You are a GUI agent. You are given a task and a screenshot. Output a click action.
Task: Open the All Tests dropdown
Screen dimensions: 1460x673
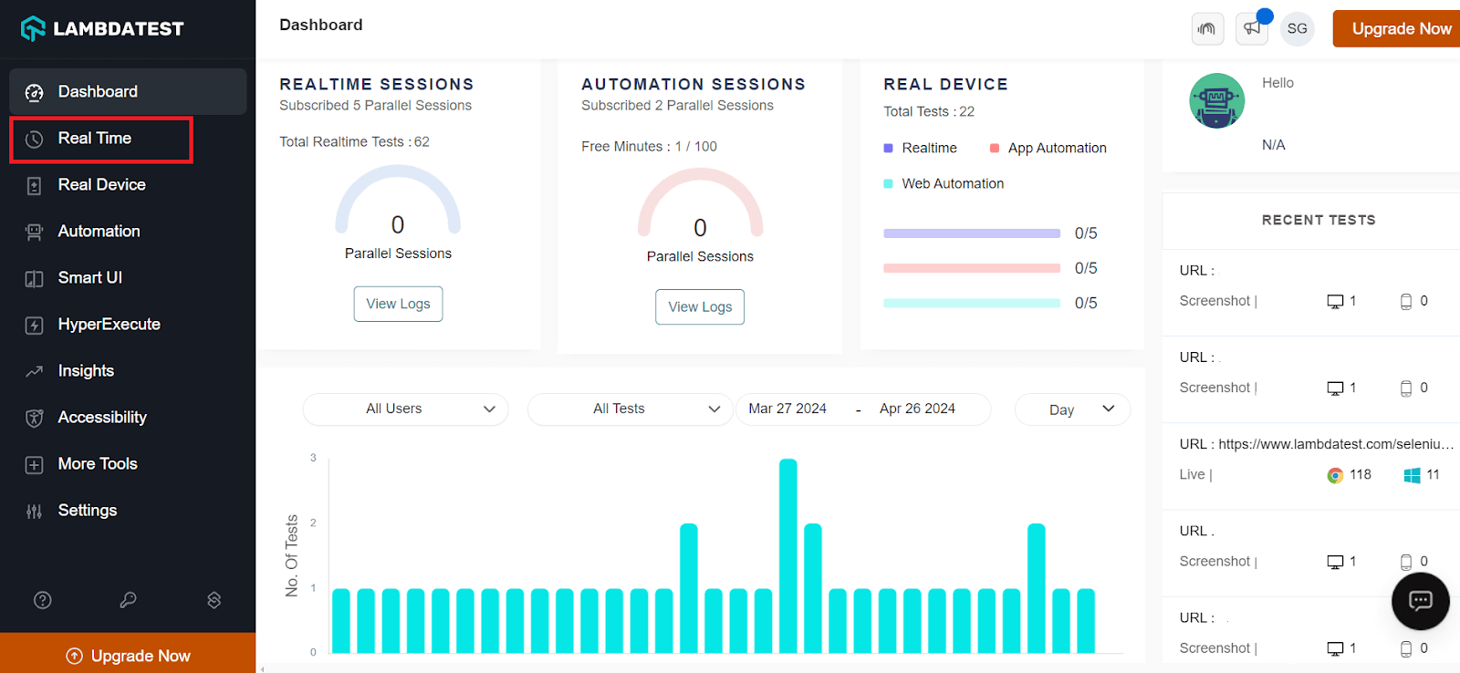(631, 409)
